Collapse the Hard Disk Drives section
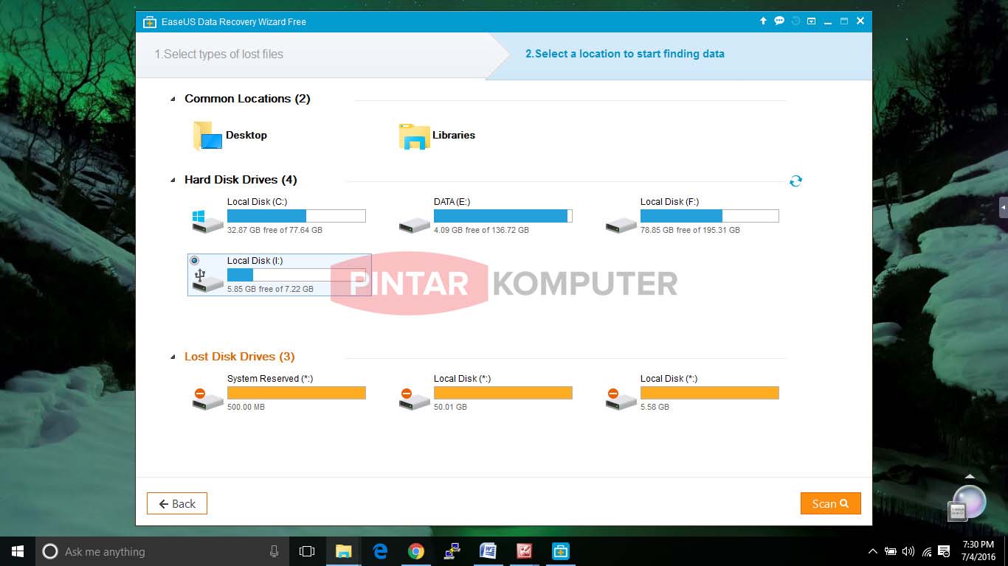1008x566 pixels. 173,180
